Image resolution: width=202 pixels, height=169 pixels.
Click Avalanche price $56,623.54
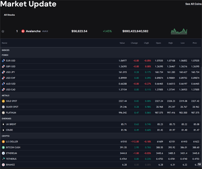pos(79,31)
